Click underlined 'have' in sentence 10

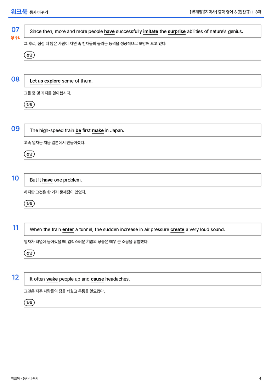[x=47, y=180]
